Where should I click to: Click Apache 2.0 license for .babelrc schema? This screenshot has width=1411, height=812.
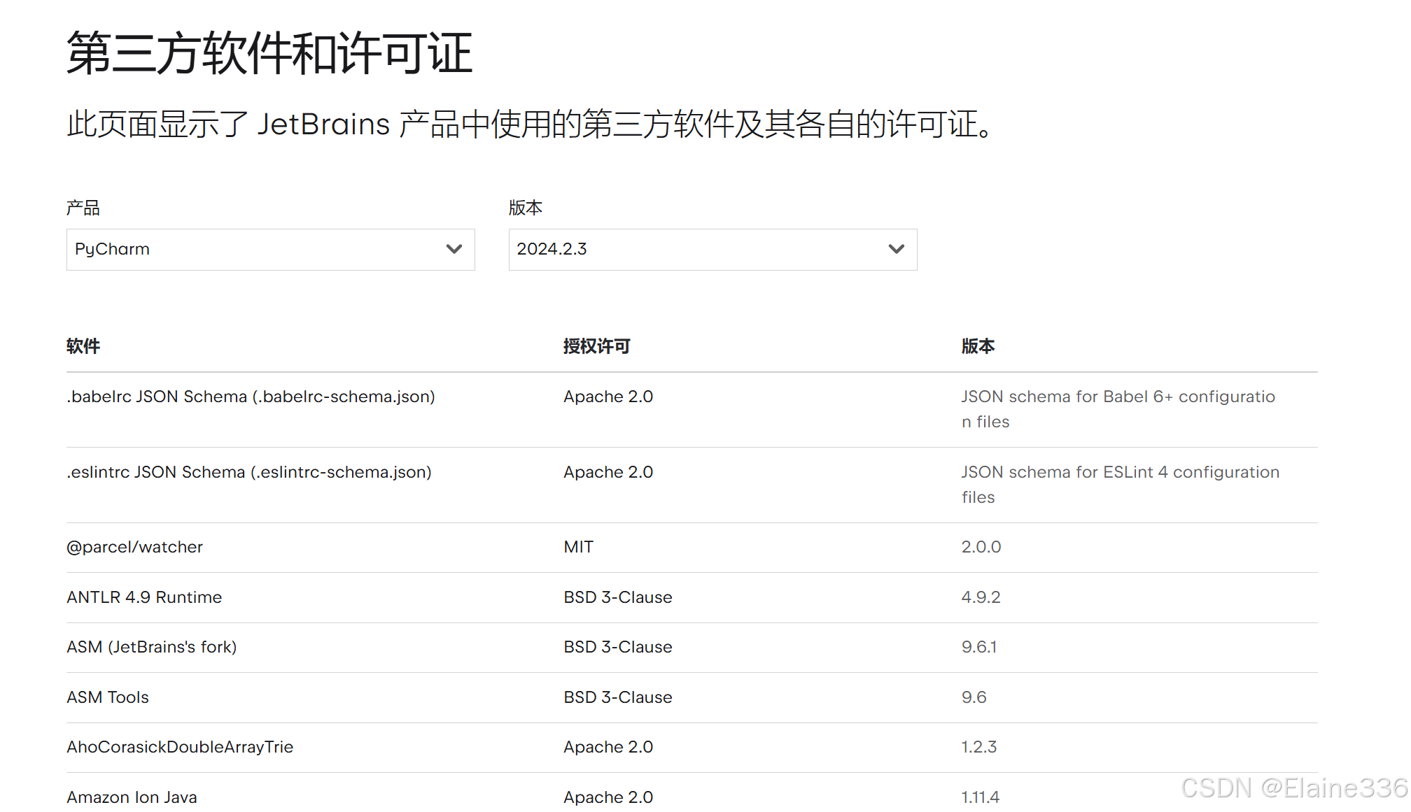[608, 397]
